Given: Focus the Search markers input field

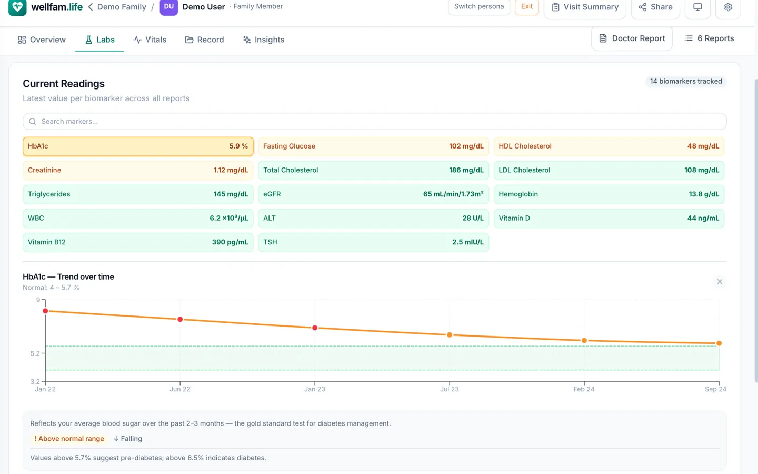Looking at the screenshot, I should [x=375, y=122].
